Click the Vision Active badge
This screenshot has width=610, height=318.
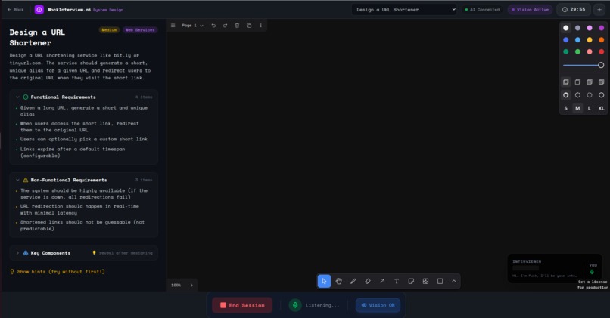[530, 10]
